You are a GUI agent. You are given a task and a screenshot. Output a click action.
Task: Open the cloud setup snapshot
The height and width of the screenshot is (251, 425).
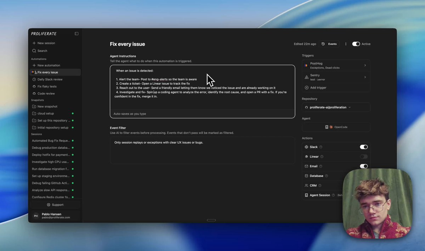click(x=55, y=114)
